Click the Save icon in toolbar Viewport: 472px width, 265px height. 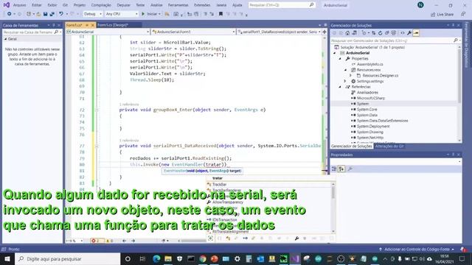(x=45, y=14)
